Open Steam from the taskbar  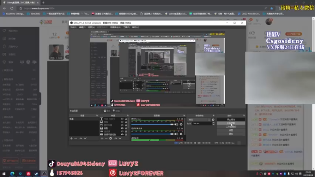[36, 173]
